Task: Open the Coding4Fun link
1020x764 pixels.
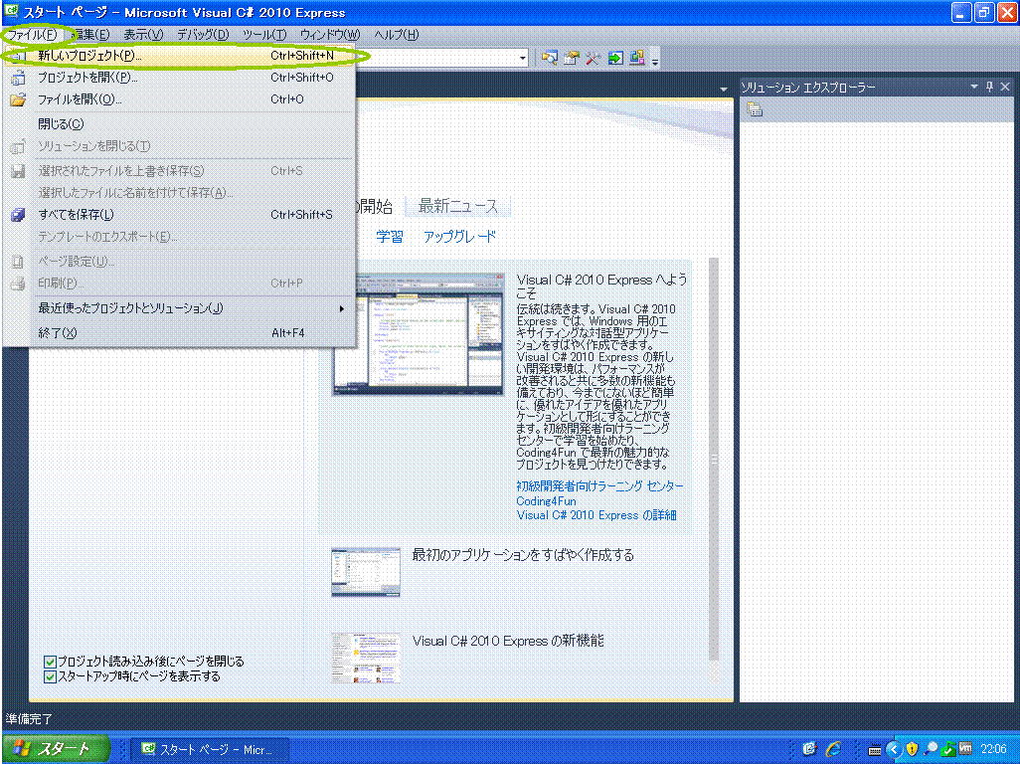Action: pos(546,501)
